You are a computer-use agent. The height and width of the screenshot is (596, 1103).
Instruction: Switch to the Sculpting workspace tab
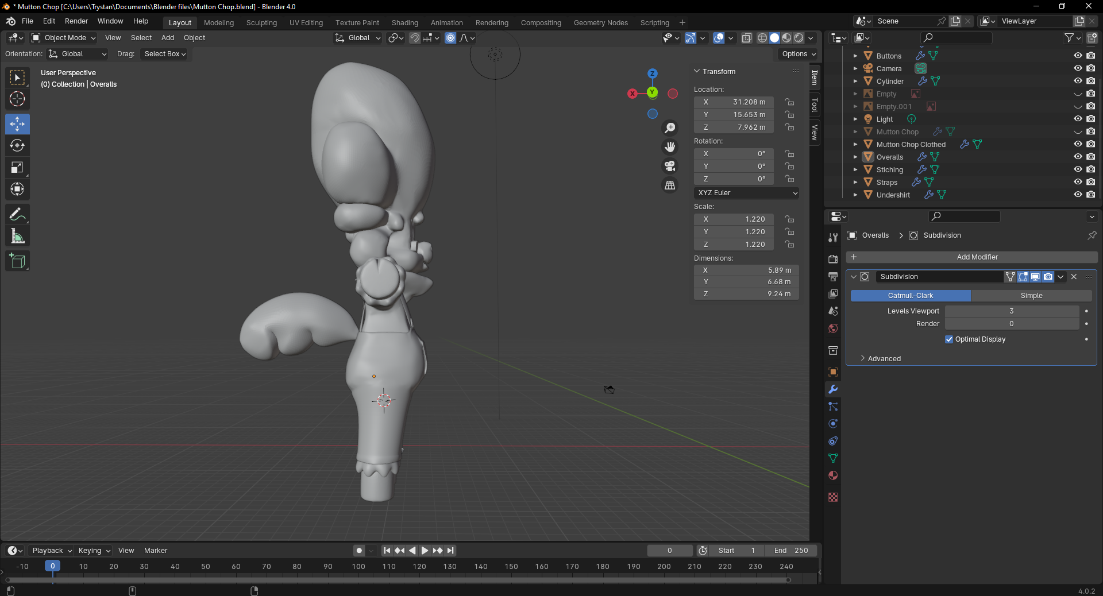pyautogui.click(x=261, y=23)
